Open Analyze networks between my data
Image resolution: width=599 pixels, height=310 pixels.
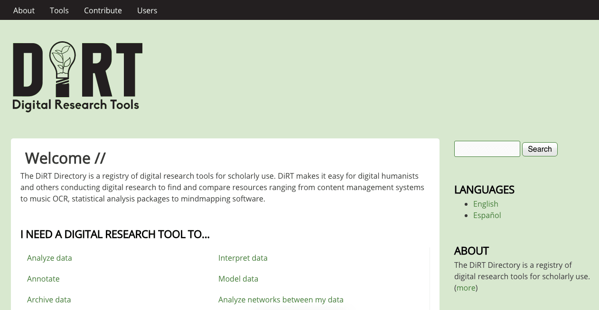tap(281, 300)
